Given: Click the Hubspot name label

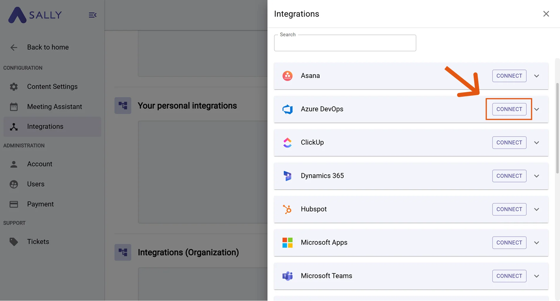Looking at the screenshot, I should (314, 209).
